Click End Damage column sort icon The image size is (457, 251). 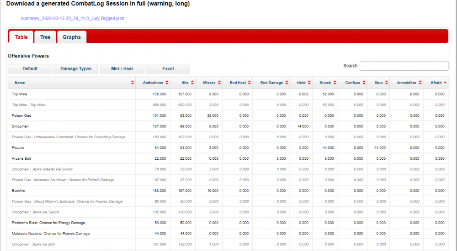coord(287,83)
